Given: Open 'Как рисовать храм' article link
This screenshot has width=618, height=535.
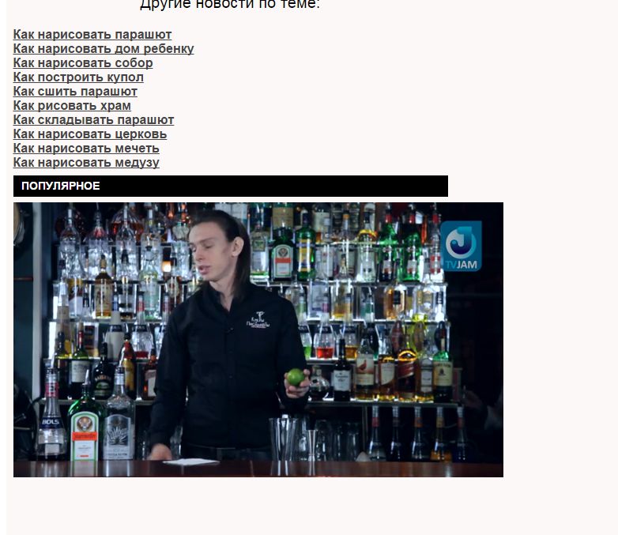Looking at the screenshot, I should (72, 106).
